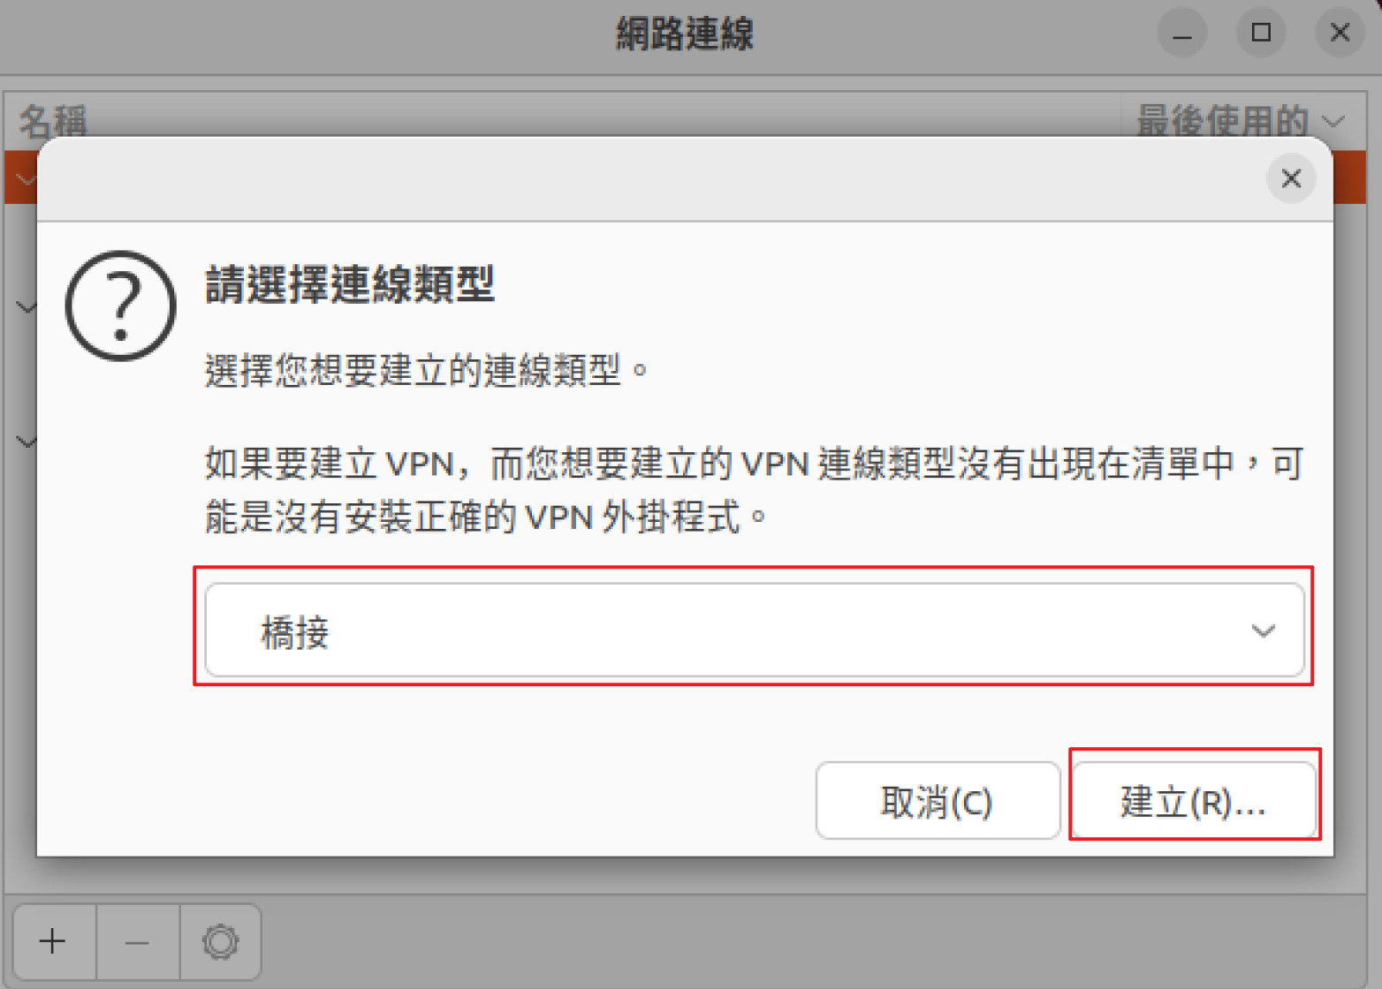Collapse the third connection group chevron
The width and height of the screenshot is (1382, 989).
[27, 442]
